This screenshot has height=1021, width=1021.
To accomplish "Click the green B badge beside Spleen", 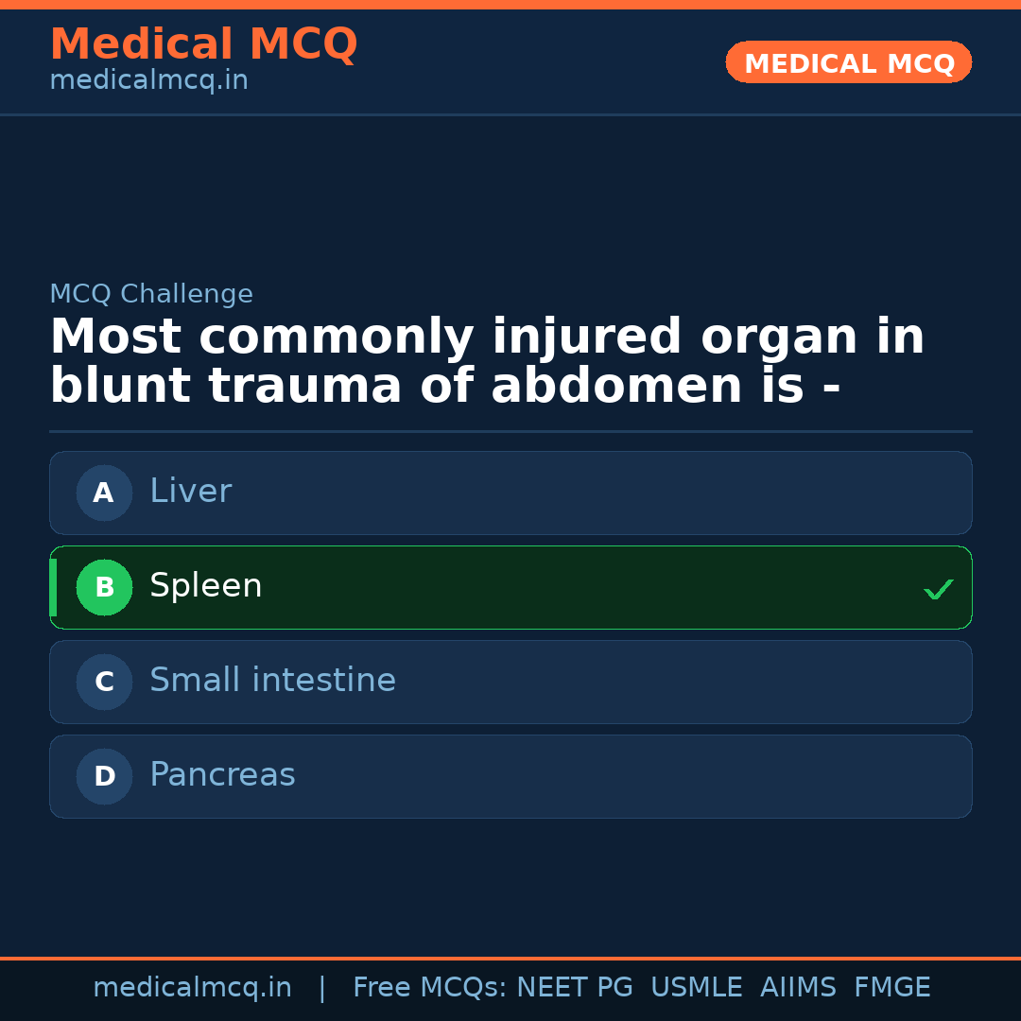I will (x=104, y=587).
